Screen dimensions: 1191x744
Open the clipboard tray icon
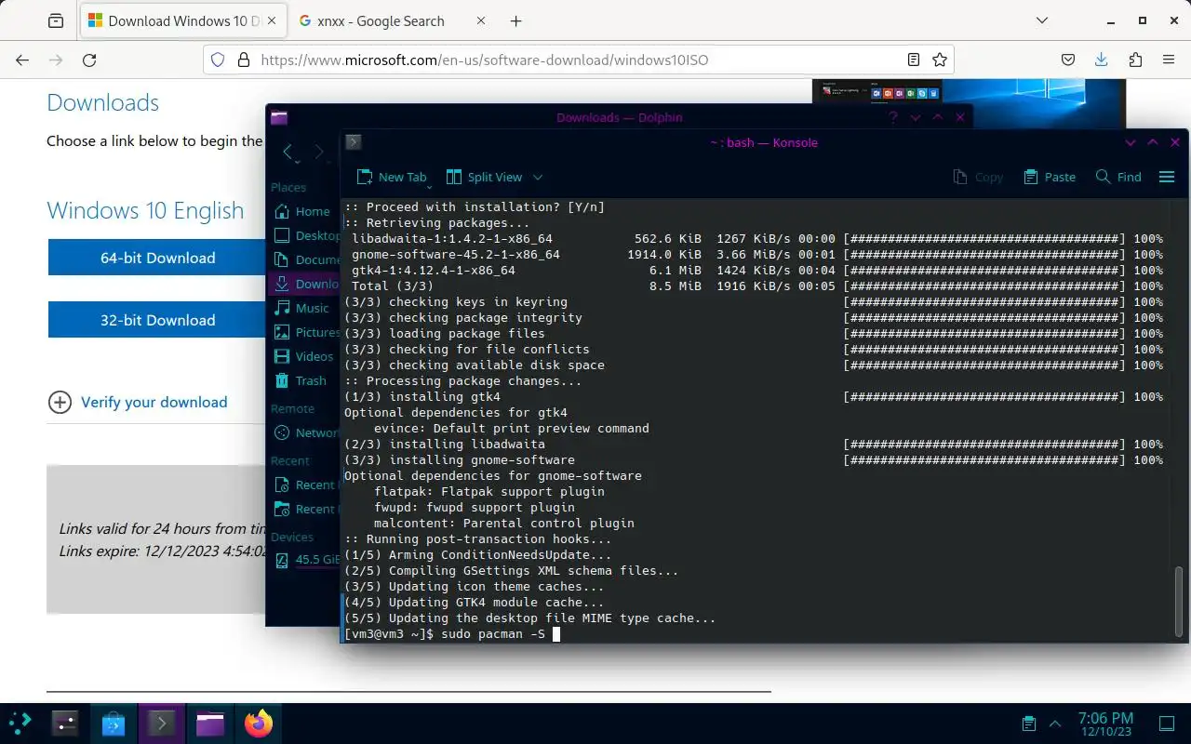coord(1029,724)
